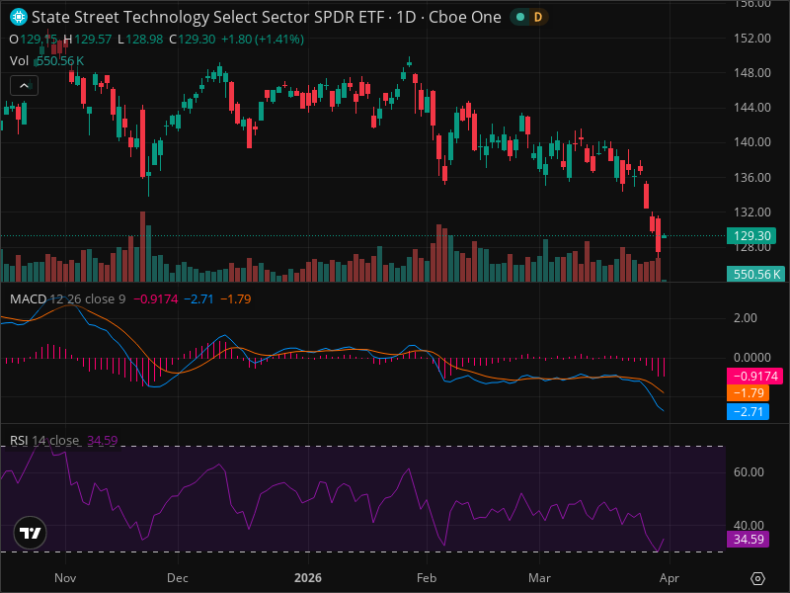Open chart settings gear icon at bottom right
The height and width of the screenshot is (593, 790).
757,578
